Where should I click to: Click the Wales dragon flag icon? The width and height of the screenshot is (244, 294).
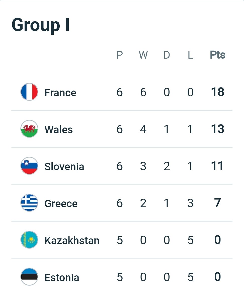29,129
